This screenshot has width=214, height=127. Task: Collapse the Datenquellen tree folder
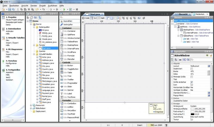pyautogui.click(x=34, y=27)
